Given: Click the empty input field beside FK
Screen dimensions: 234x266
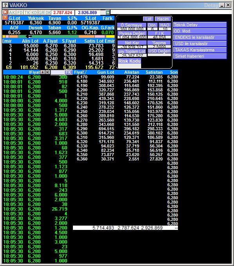Looking at the screenshot, I should pyautogui.click(x=58, y=73).
